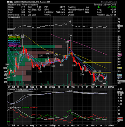The height and width of the screenshot is (127, 125).
Task: Click the Ask Size value 500
Action: 39,10
